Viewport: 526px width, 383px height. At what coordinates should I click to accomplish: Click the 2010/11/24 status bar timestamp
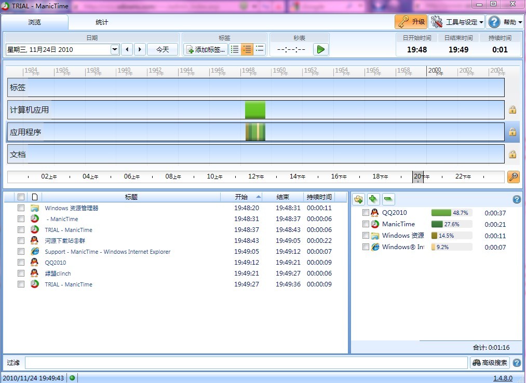[33, 378]
